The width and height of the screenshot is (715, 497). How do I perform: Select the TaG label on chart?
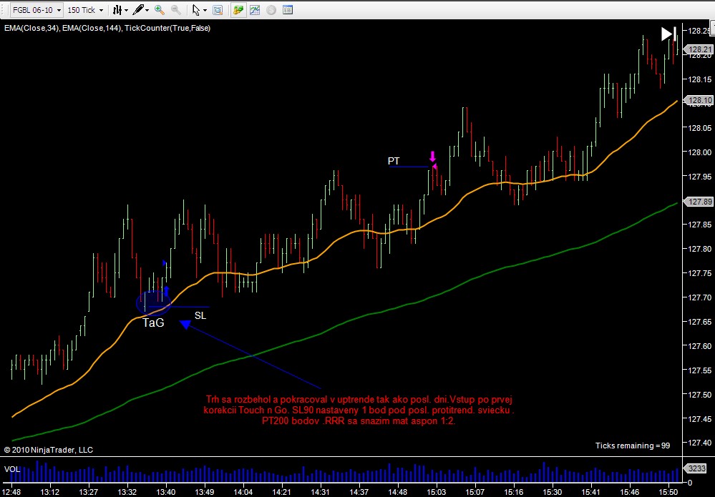(153, 323)
